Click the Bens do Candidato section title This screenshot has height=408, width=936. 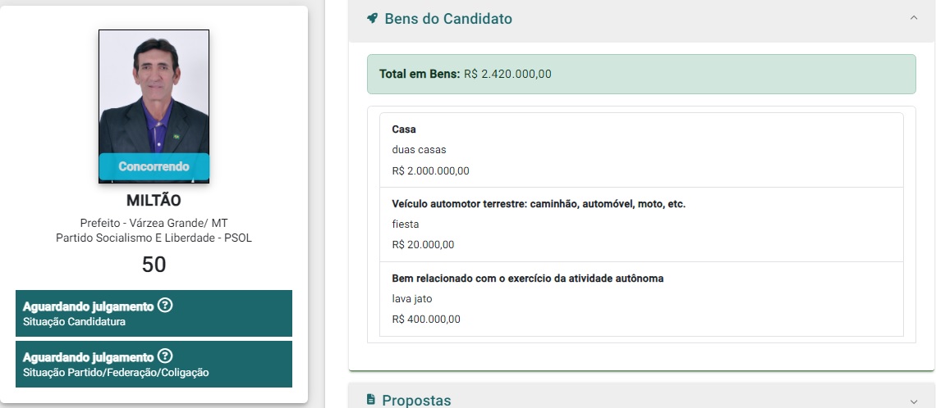click(x=448, y=18)
